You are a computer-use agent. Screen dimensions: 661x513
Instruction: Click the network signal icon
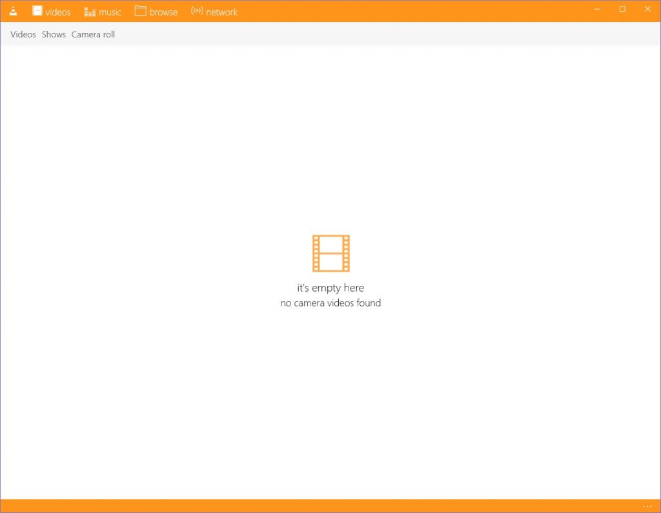point(196,11)
